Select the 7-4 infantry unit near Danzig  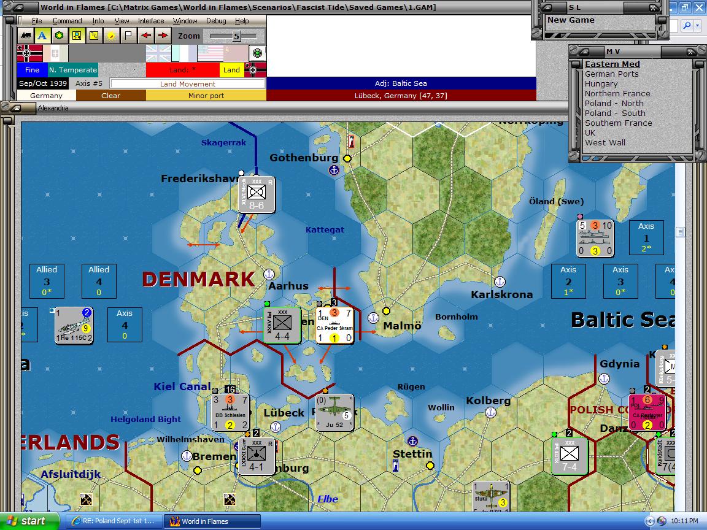point(570,456)
